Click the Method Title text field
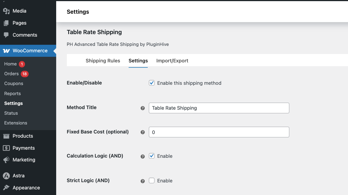The image size is (348, 195). coord(219,108)
